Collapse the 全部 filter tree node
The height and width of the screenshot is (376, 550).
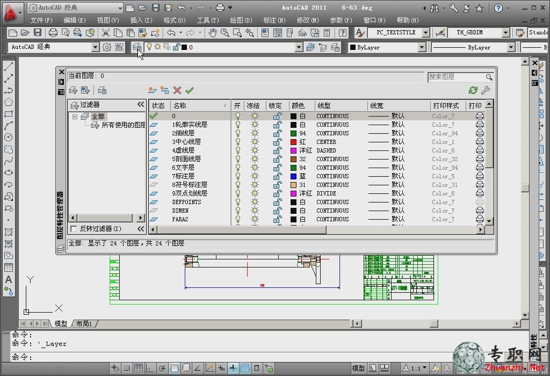coord(75,117)
